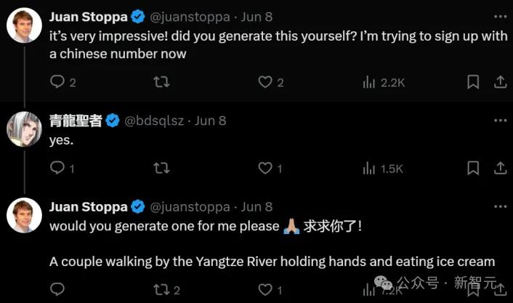The height and width of the screenshot is (303, 513).
Task: Open 青龍聖者 profile avatar
Action: coord(24,130)
